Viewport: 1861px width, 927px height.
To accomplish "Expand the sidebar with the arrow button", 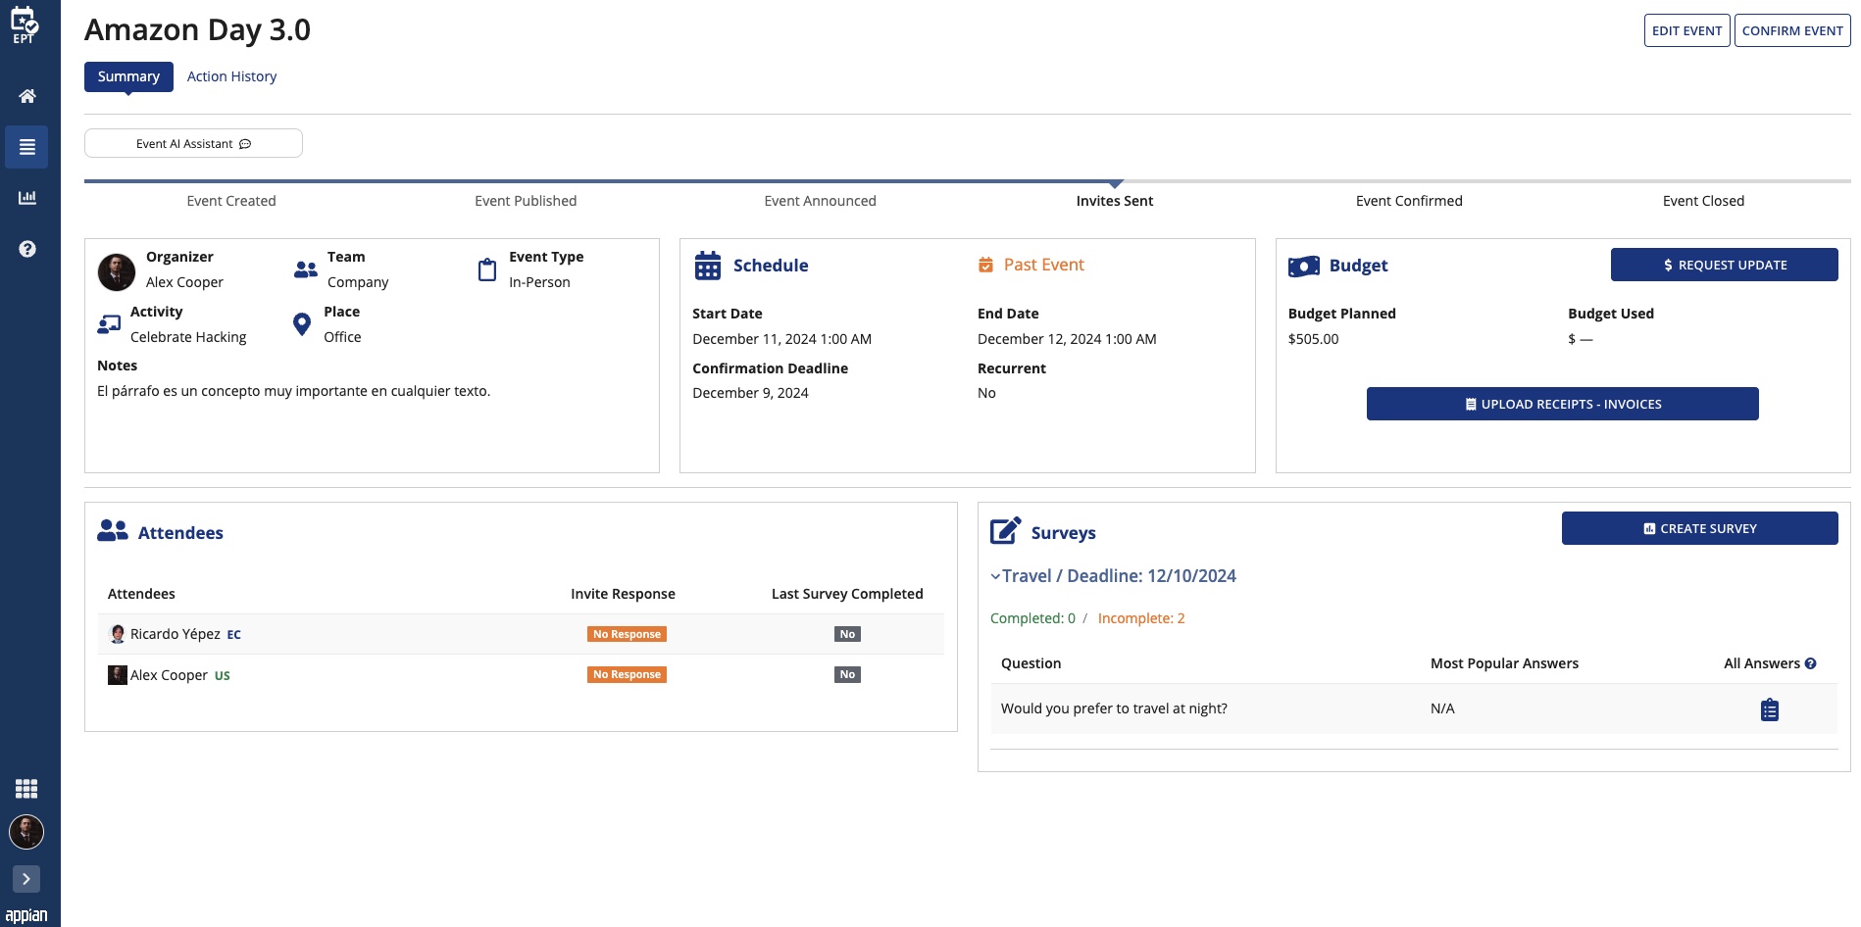I will click(x=26, y=879).
